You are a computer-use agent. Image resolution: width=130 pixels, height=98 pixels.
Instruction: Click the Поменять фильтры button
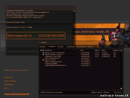(47, 92)
